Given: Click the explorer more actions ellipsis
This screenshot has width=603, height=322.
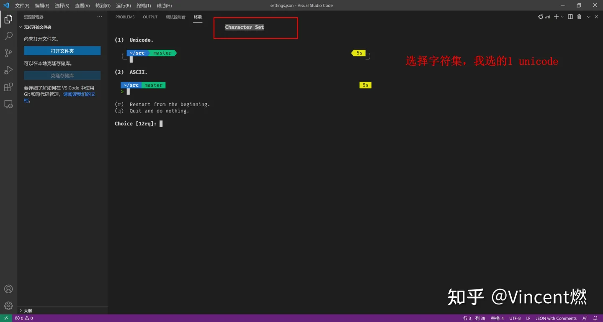Looking at the screenshot, I should 100,17.
